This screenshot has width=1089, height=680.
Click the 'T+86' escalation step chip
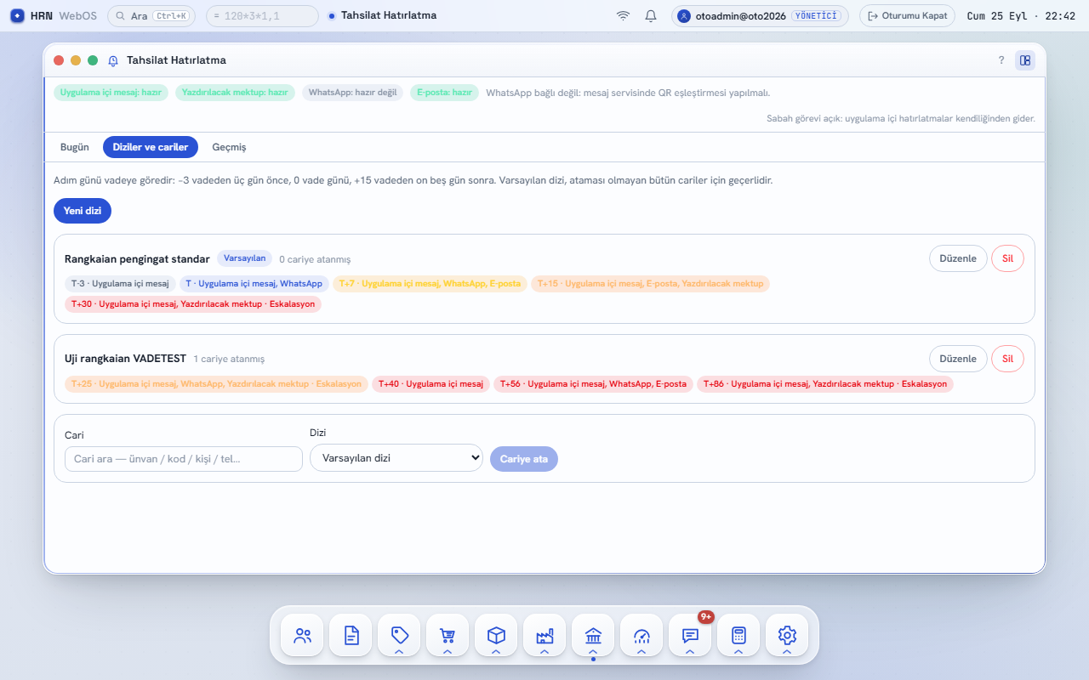click(825, 384)
